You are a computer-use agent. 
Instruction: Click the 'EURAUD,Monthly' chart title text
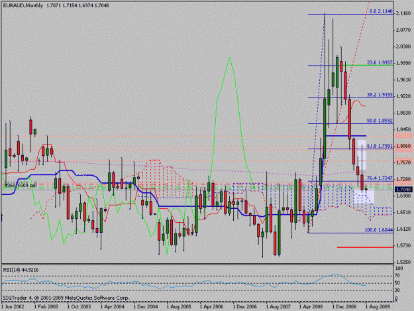(23, 5)
